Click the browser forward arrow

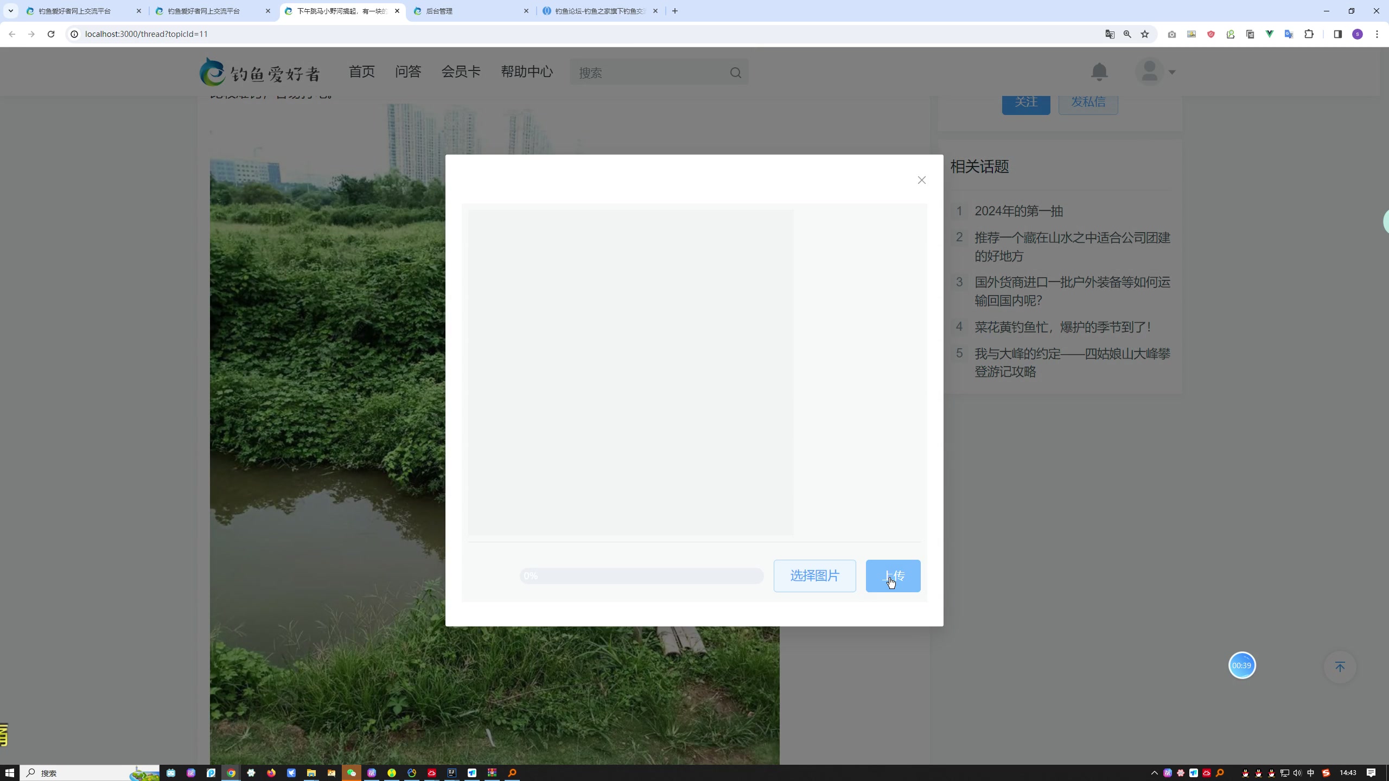tap(31, 34)
